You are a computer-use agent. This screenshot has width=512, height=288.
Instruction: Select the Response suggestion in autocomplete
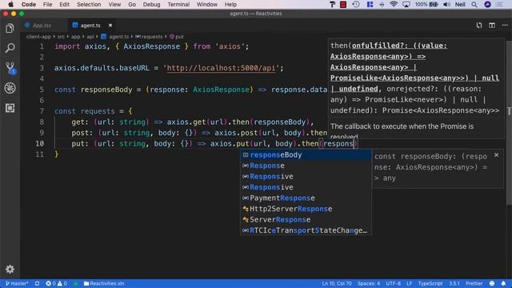306,166
